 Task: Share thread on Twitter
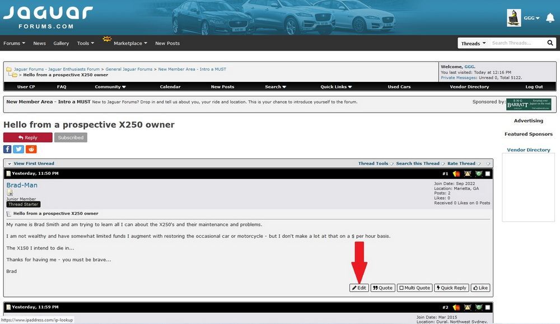19,149
